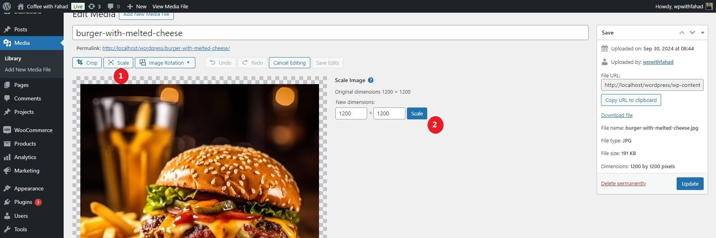Click the WordPress logo icon
Image resolution: width=716 pixels, height=238 pixels.
(x=7, y=6)
